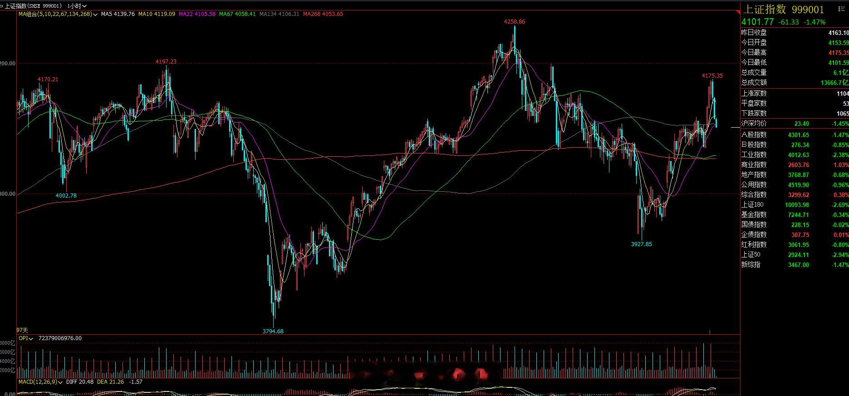The image size is (849, 396).
Task: Select the 工业指数 row
Action: (795, 155)
